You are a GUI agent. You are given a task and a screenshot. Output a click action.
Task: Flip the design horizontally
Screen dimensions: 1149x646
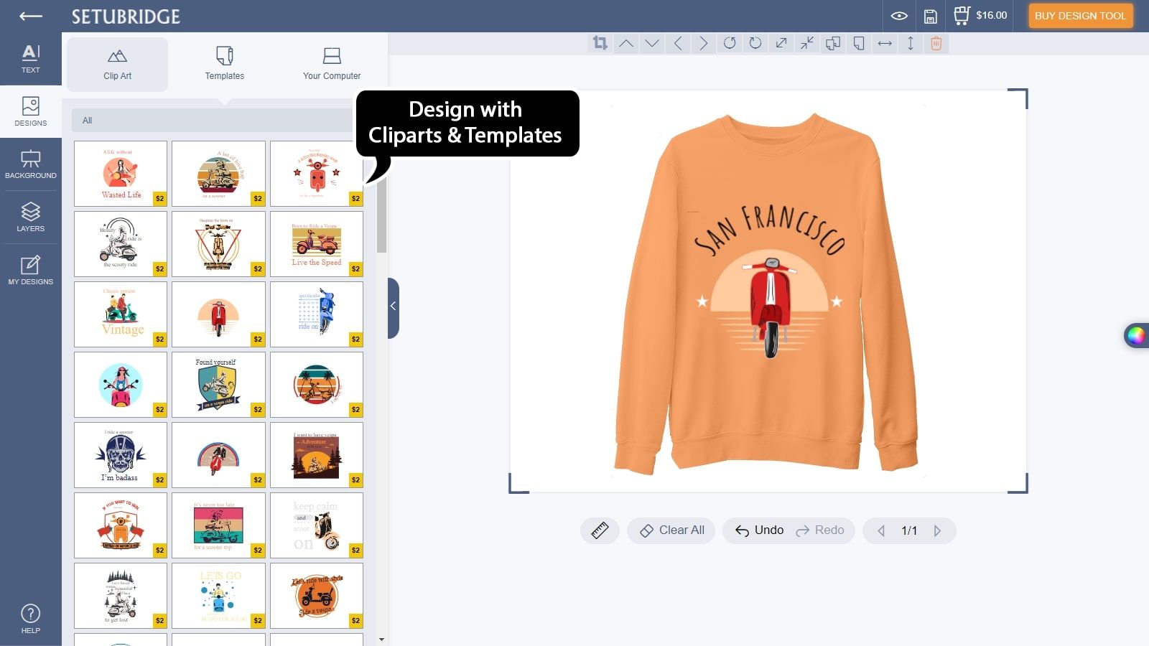click(x=885, y=43)
